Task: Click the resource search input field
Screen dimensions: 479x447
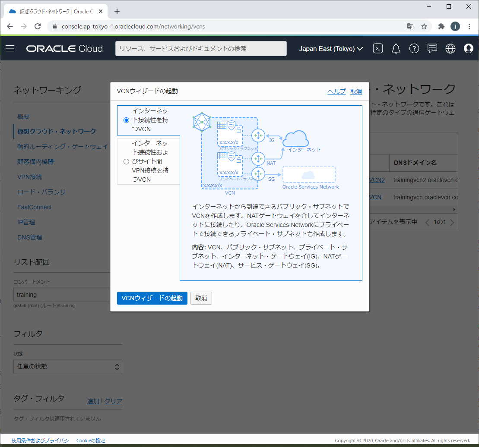Action: [x=201, y=48]
